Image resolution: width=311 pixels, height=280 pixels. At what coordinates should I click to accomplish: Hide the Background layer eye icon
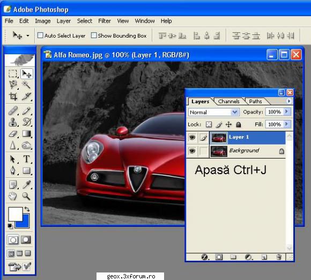(192, 151)
